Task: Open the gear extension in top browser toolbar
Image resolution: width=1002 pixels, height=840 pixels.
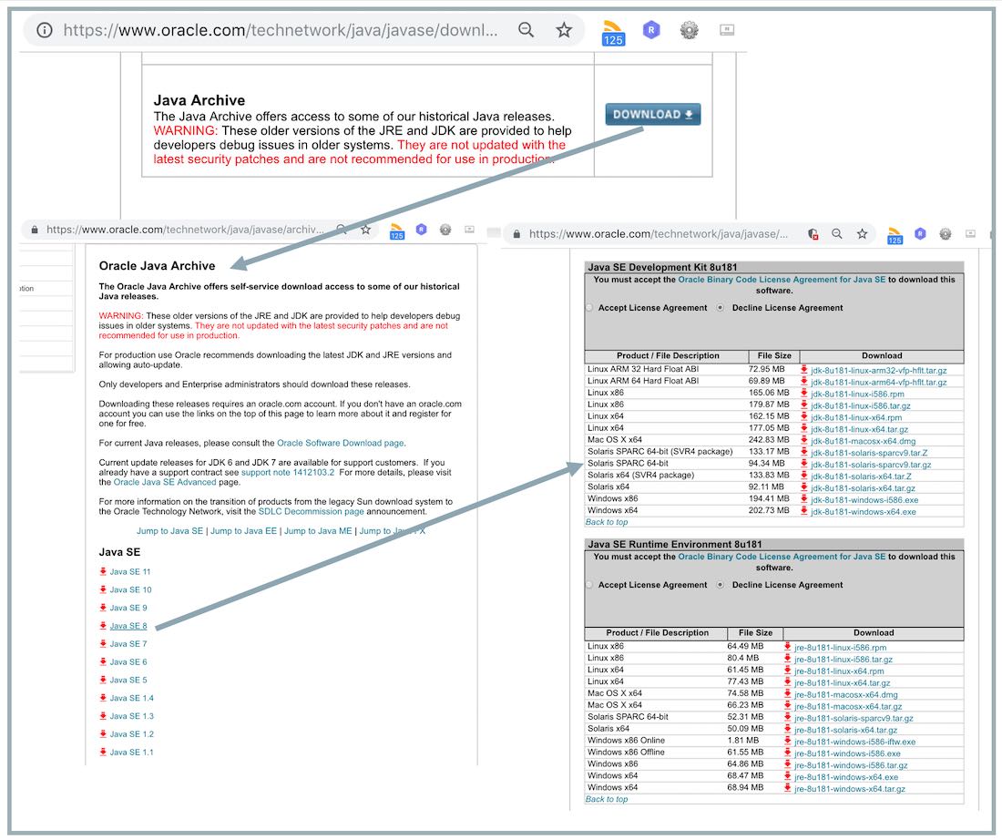Action: [689, 30]
